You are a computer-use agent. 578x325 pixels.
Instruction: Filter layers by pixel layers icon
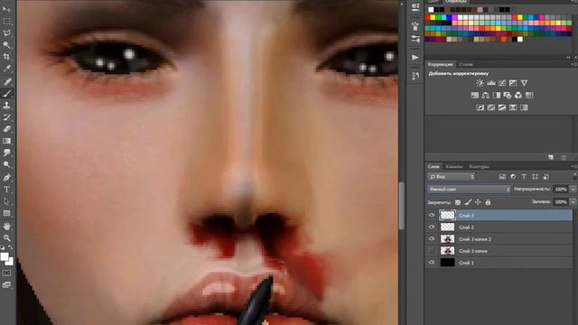coord(502,177)
